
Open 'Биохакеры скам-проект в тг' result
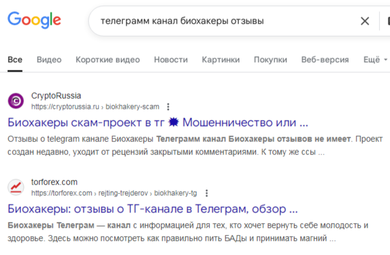pos(158,122)
